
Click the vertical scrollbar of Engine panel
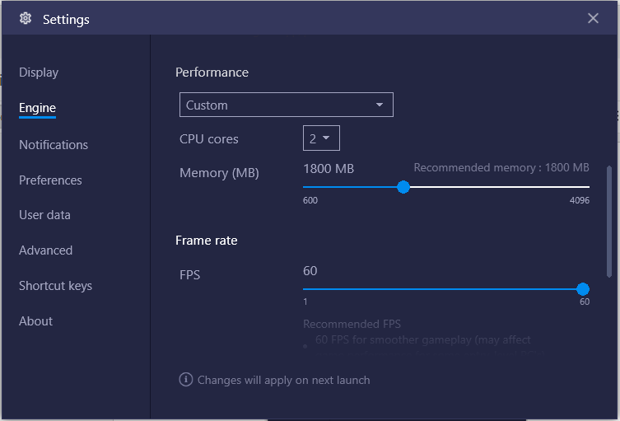pos(609,221)
